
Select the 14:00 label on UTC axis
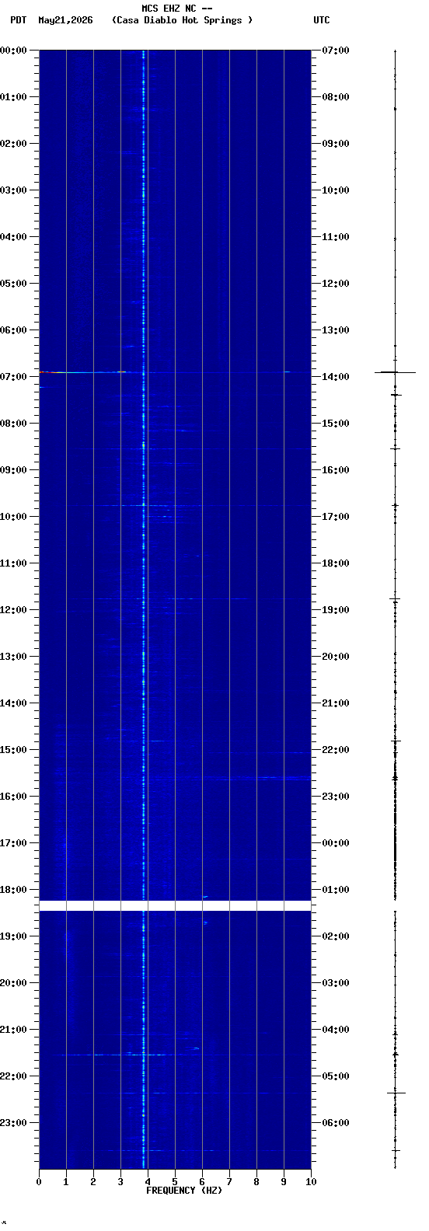click(336, 377)
